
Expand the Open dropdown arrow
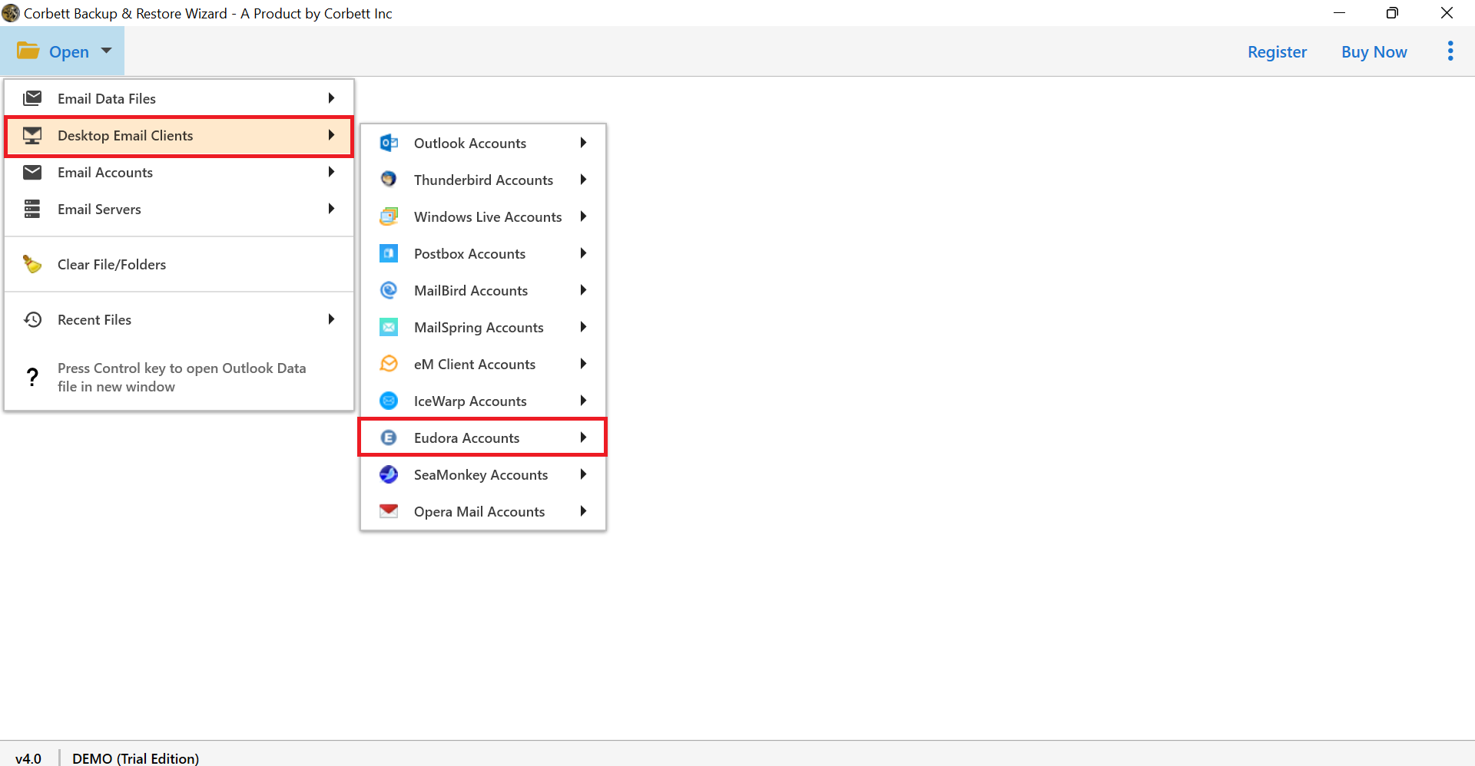[x=106, y=51]
